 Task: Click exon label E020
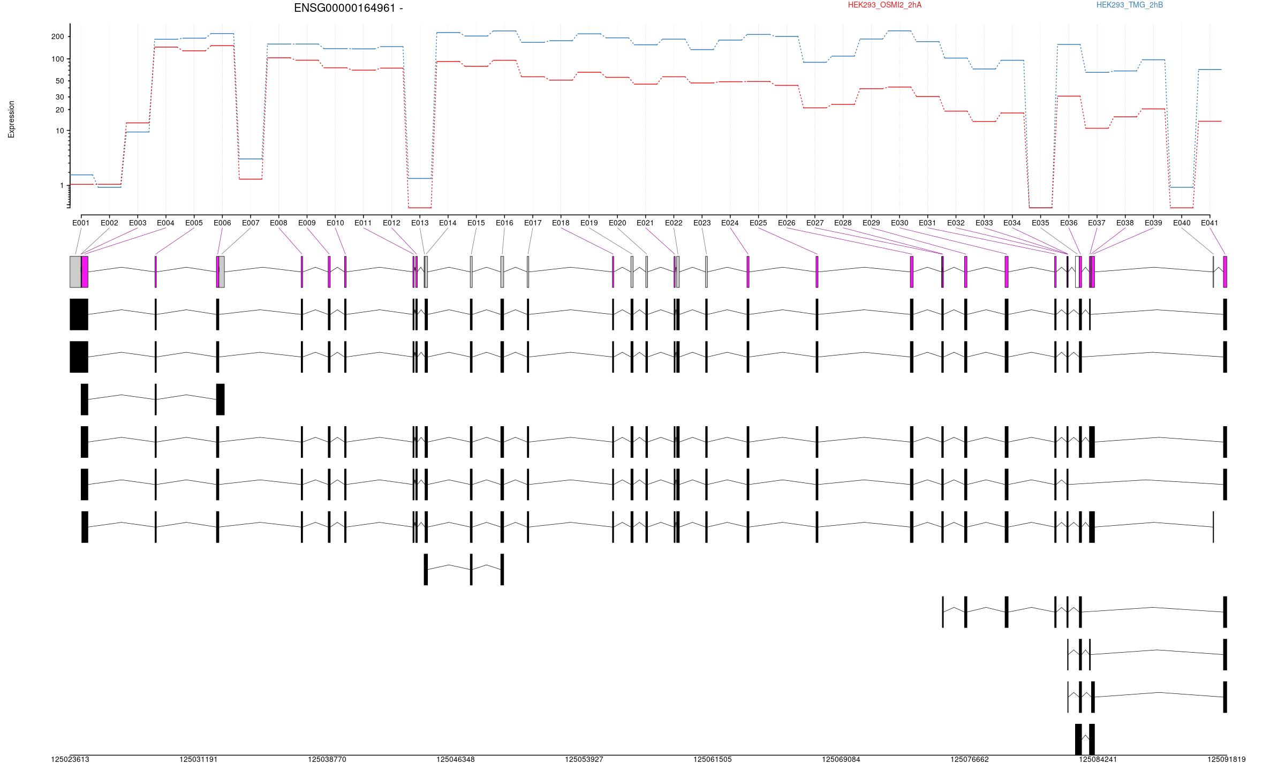pos(617,223)
